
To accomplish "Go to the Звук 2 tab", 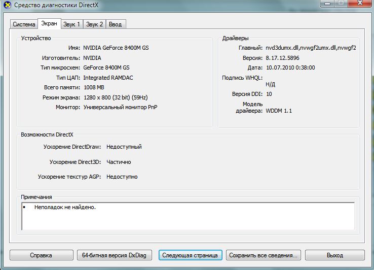I will pos(94,24).
